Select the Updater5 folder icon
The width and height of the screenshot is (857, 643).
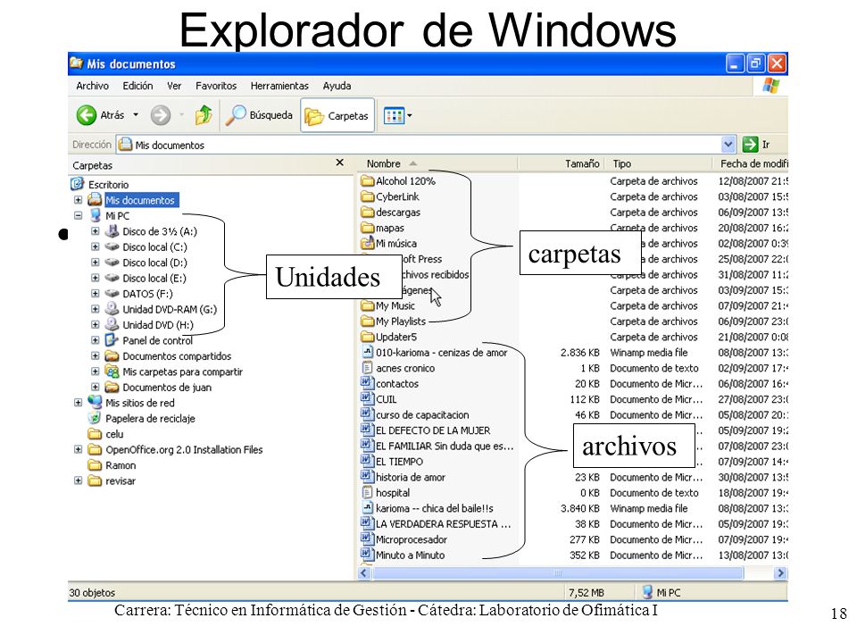click(x=367, y=337)
